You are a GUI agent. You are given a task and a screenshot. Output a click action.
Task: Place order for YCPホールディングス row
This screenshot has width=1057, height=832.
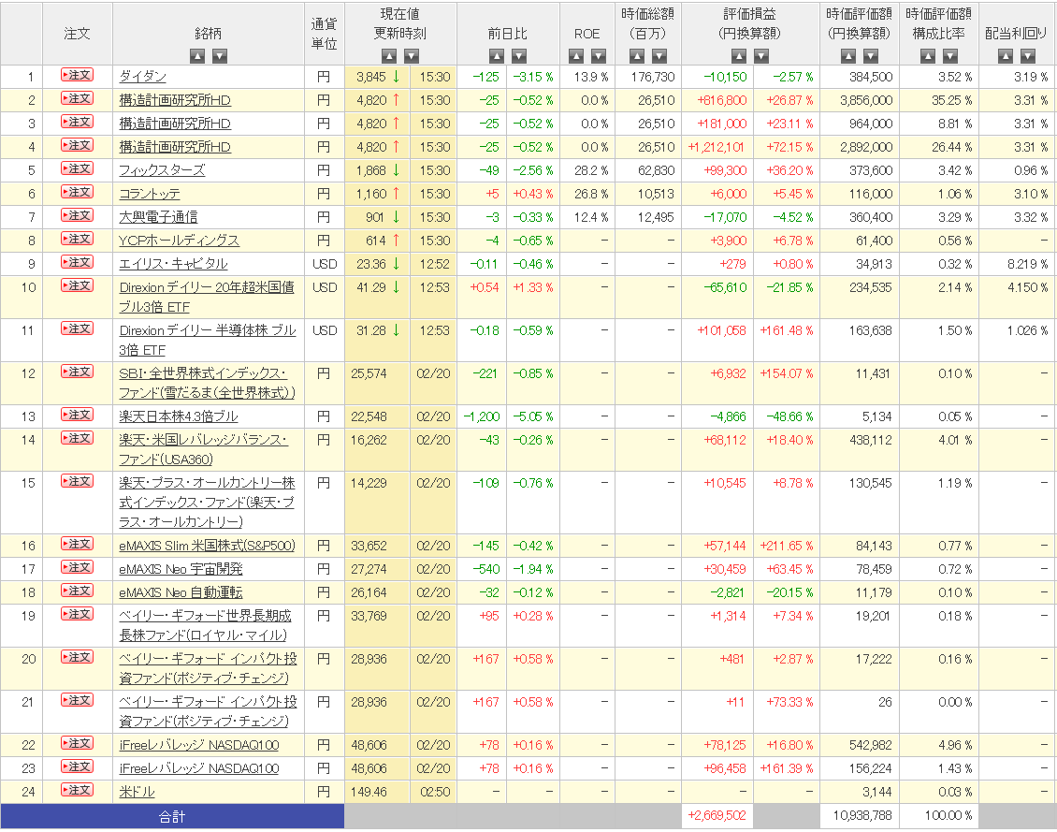click(77, 239)
